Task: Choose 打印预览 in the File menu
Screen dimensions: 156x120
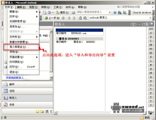Action: point(21,62)
